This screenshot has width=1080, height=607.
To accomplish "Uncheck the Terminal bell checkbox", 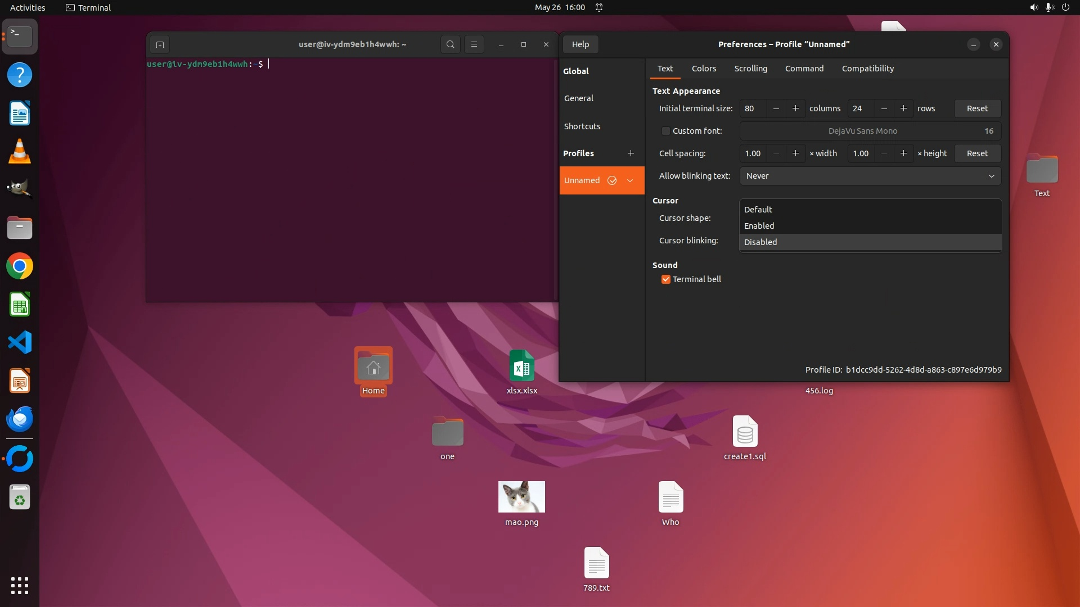I will click(x=666, y=279).
